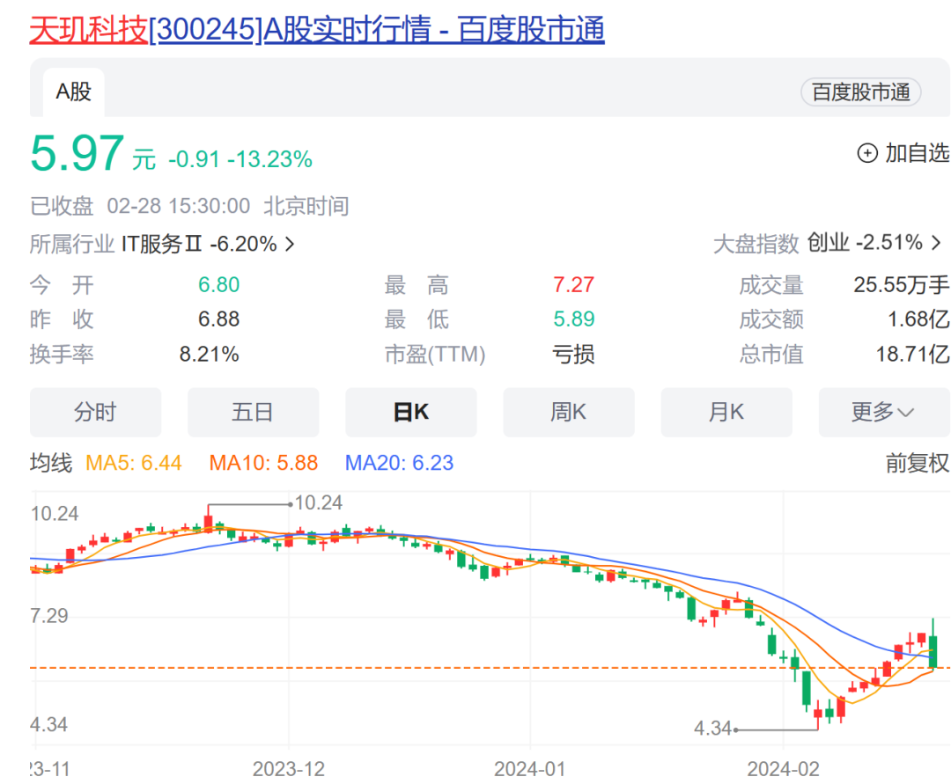
Task: Click the MA5: 6.44 indicator
Action: (x=134, y=464)
